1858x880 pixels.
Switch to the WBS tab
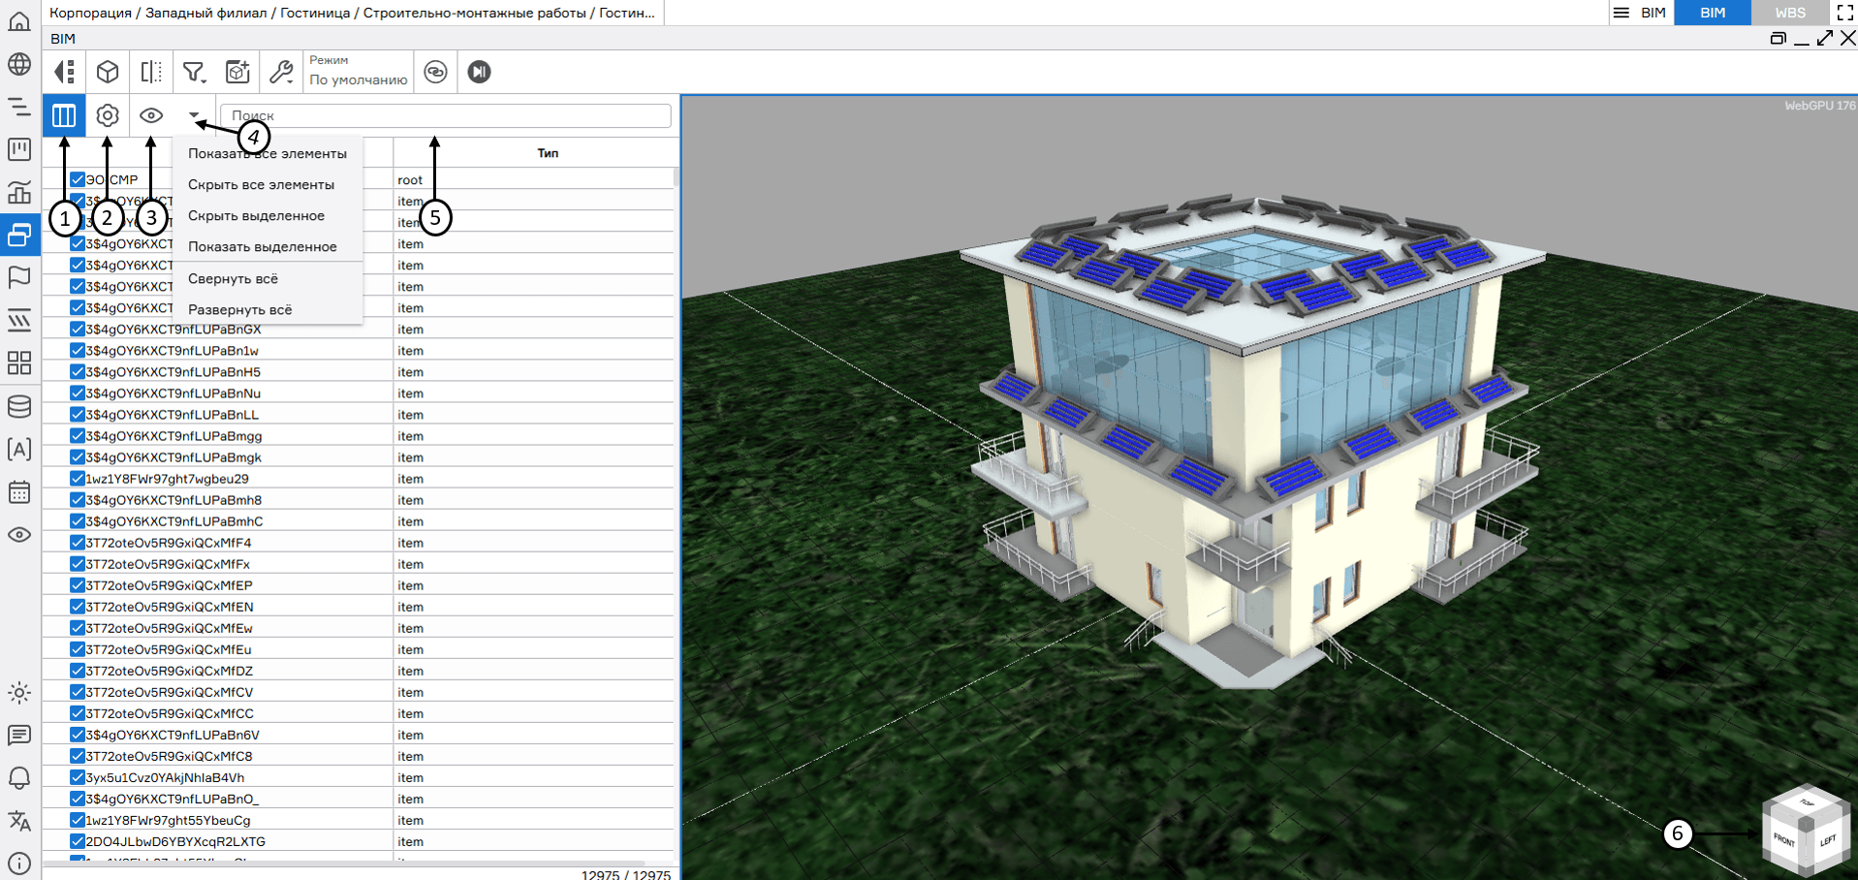pos(1789,13)
